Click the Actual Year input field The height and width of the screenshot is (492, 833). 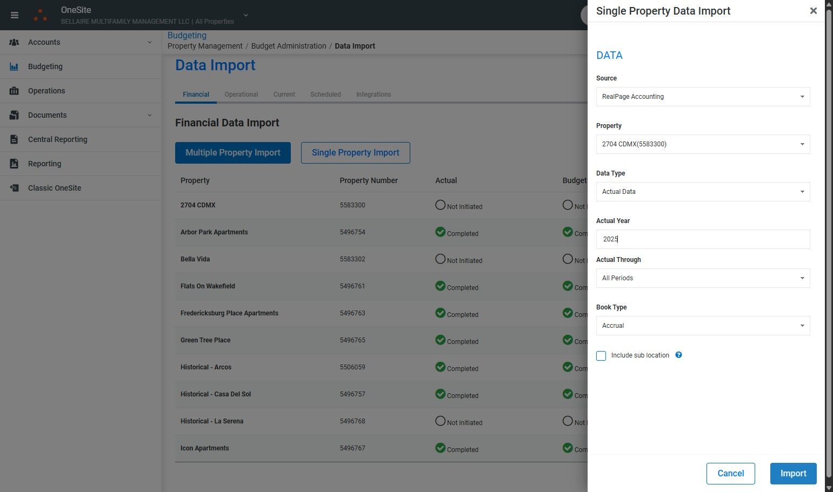point(702,239)
